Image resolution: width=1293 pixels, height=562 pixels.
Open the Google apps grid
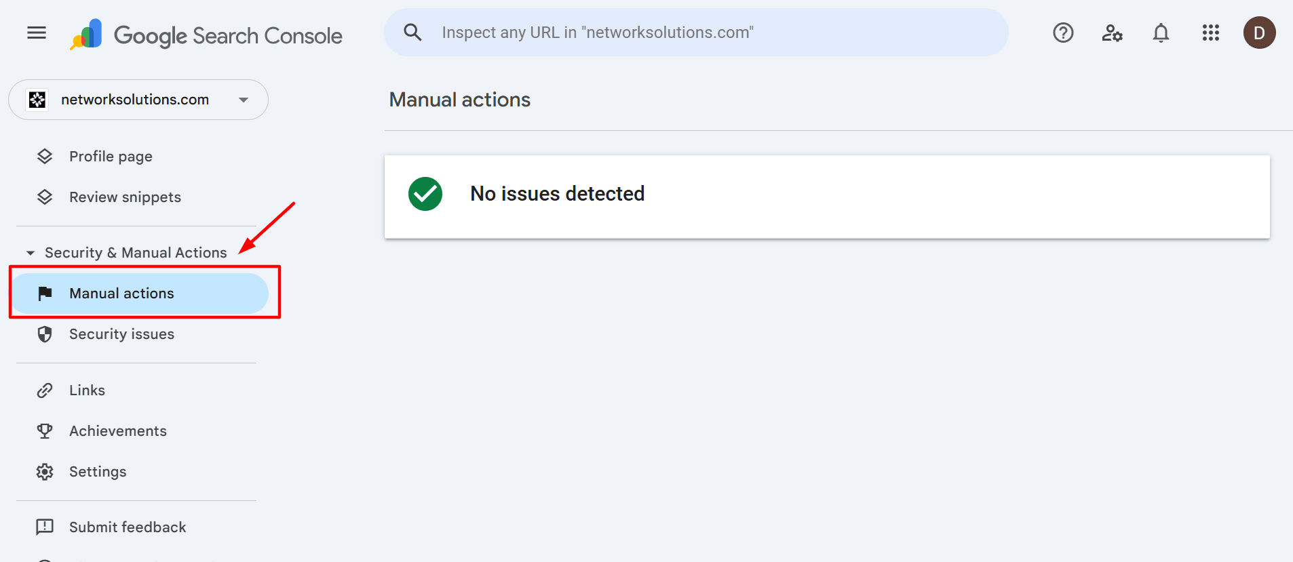pos(1210,32)
